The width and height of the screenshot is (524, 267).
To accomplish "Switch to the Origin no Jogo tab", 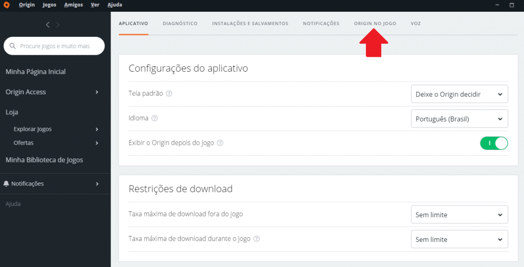I will tap(375, 24).
